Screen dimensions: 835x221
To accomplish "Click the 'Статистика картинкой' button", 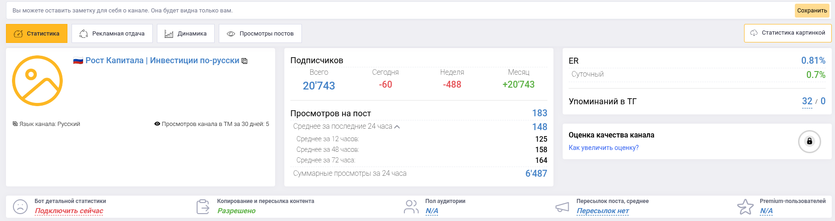I will point(787,33).
